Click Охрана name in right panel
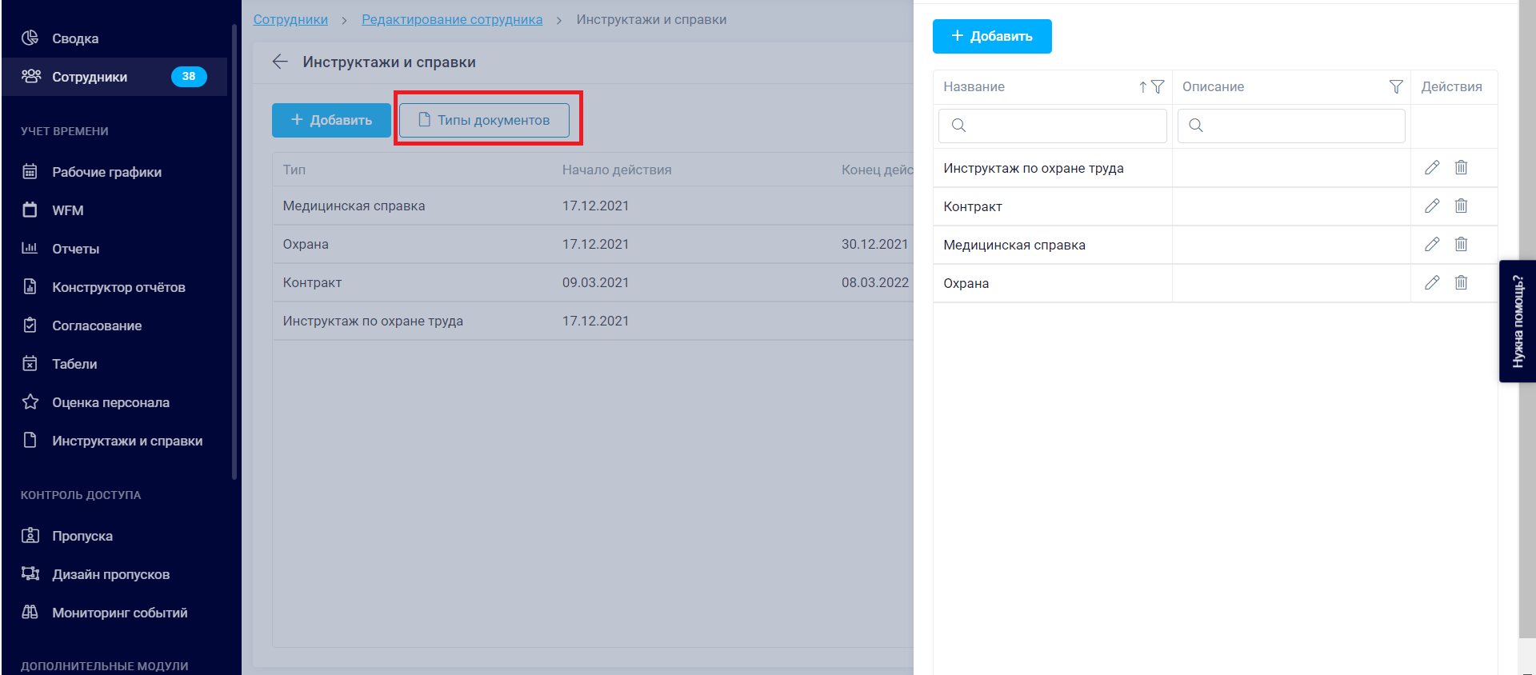The width and height of the screenshot is (1536, 675). click(x=966, y=283)
